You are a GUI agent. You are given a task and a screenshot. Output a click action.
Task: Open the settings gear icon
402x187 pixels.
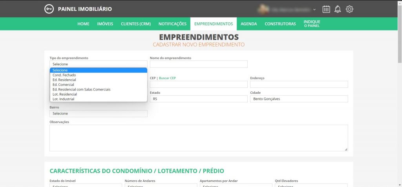[349, 9]
